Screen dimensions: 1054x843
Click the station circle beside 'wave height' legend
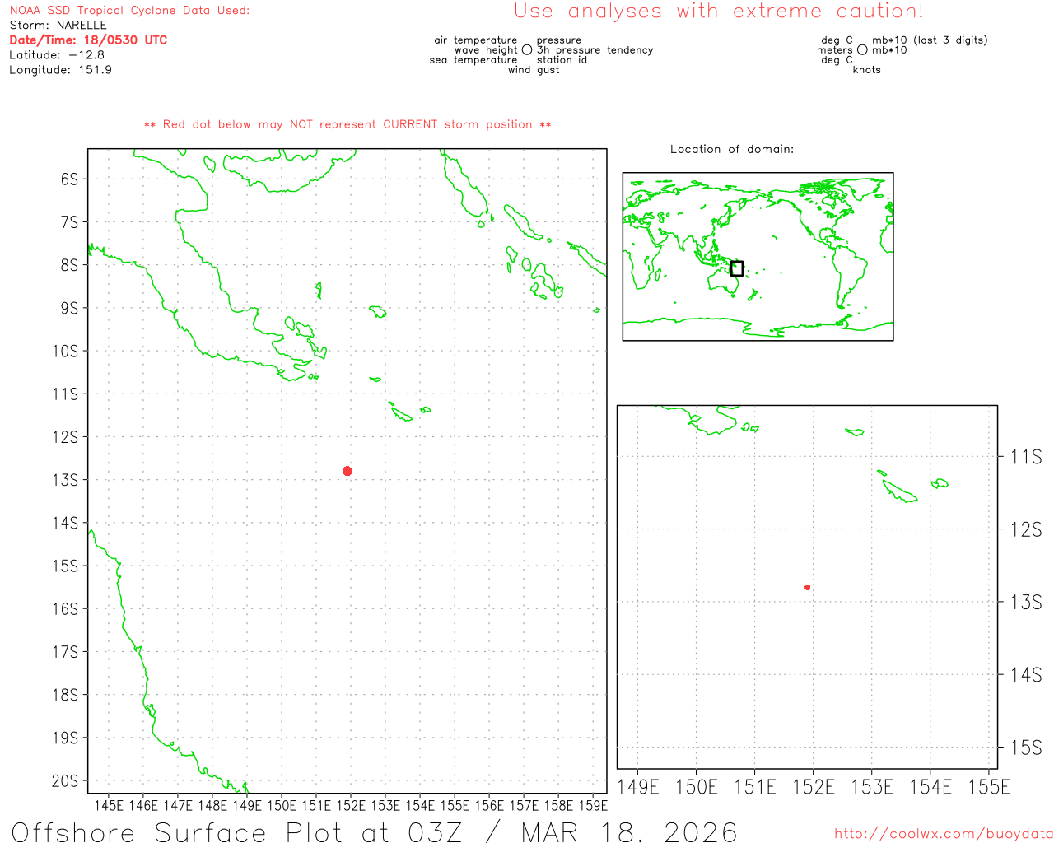(527, 50)
